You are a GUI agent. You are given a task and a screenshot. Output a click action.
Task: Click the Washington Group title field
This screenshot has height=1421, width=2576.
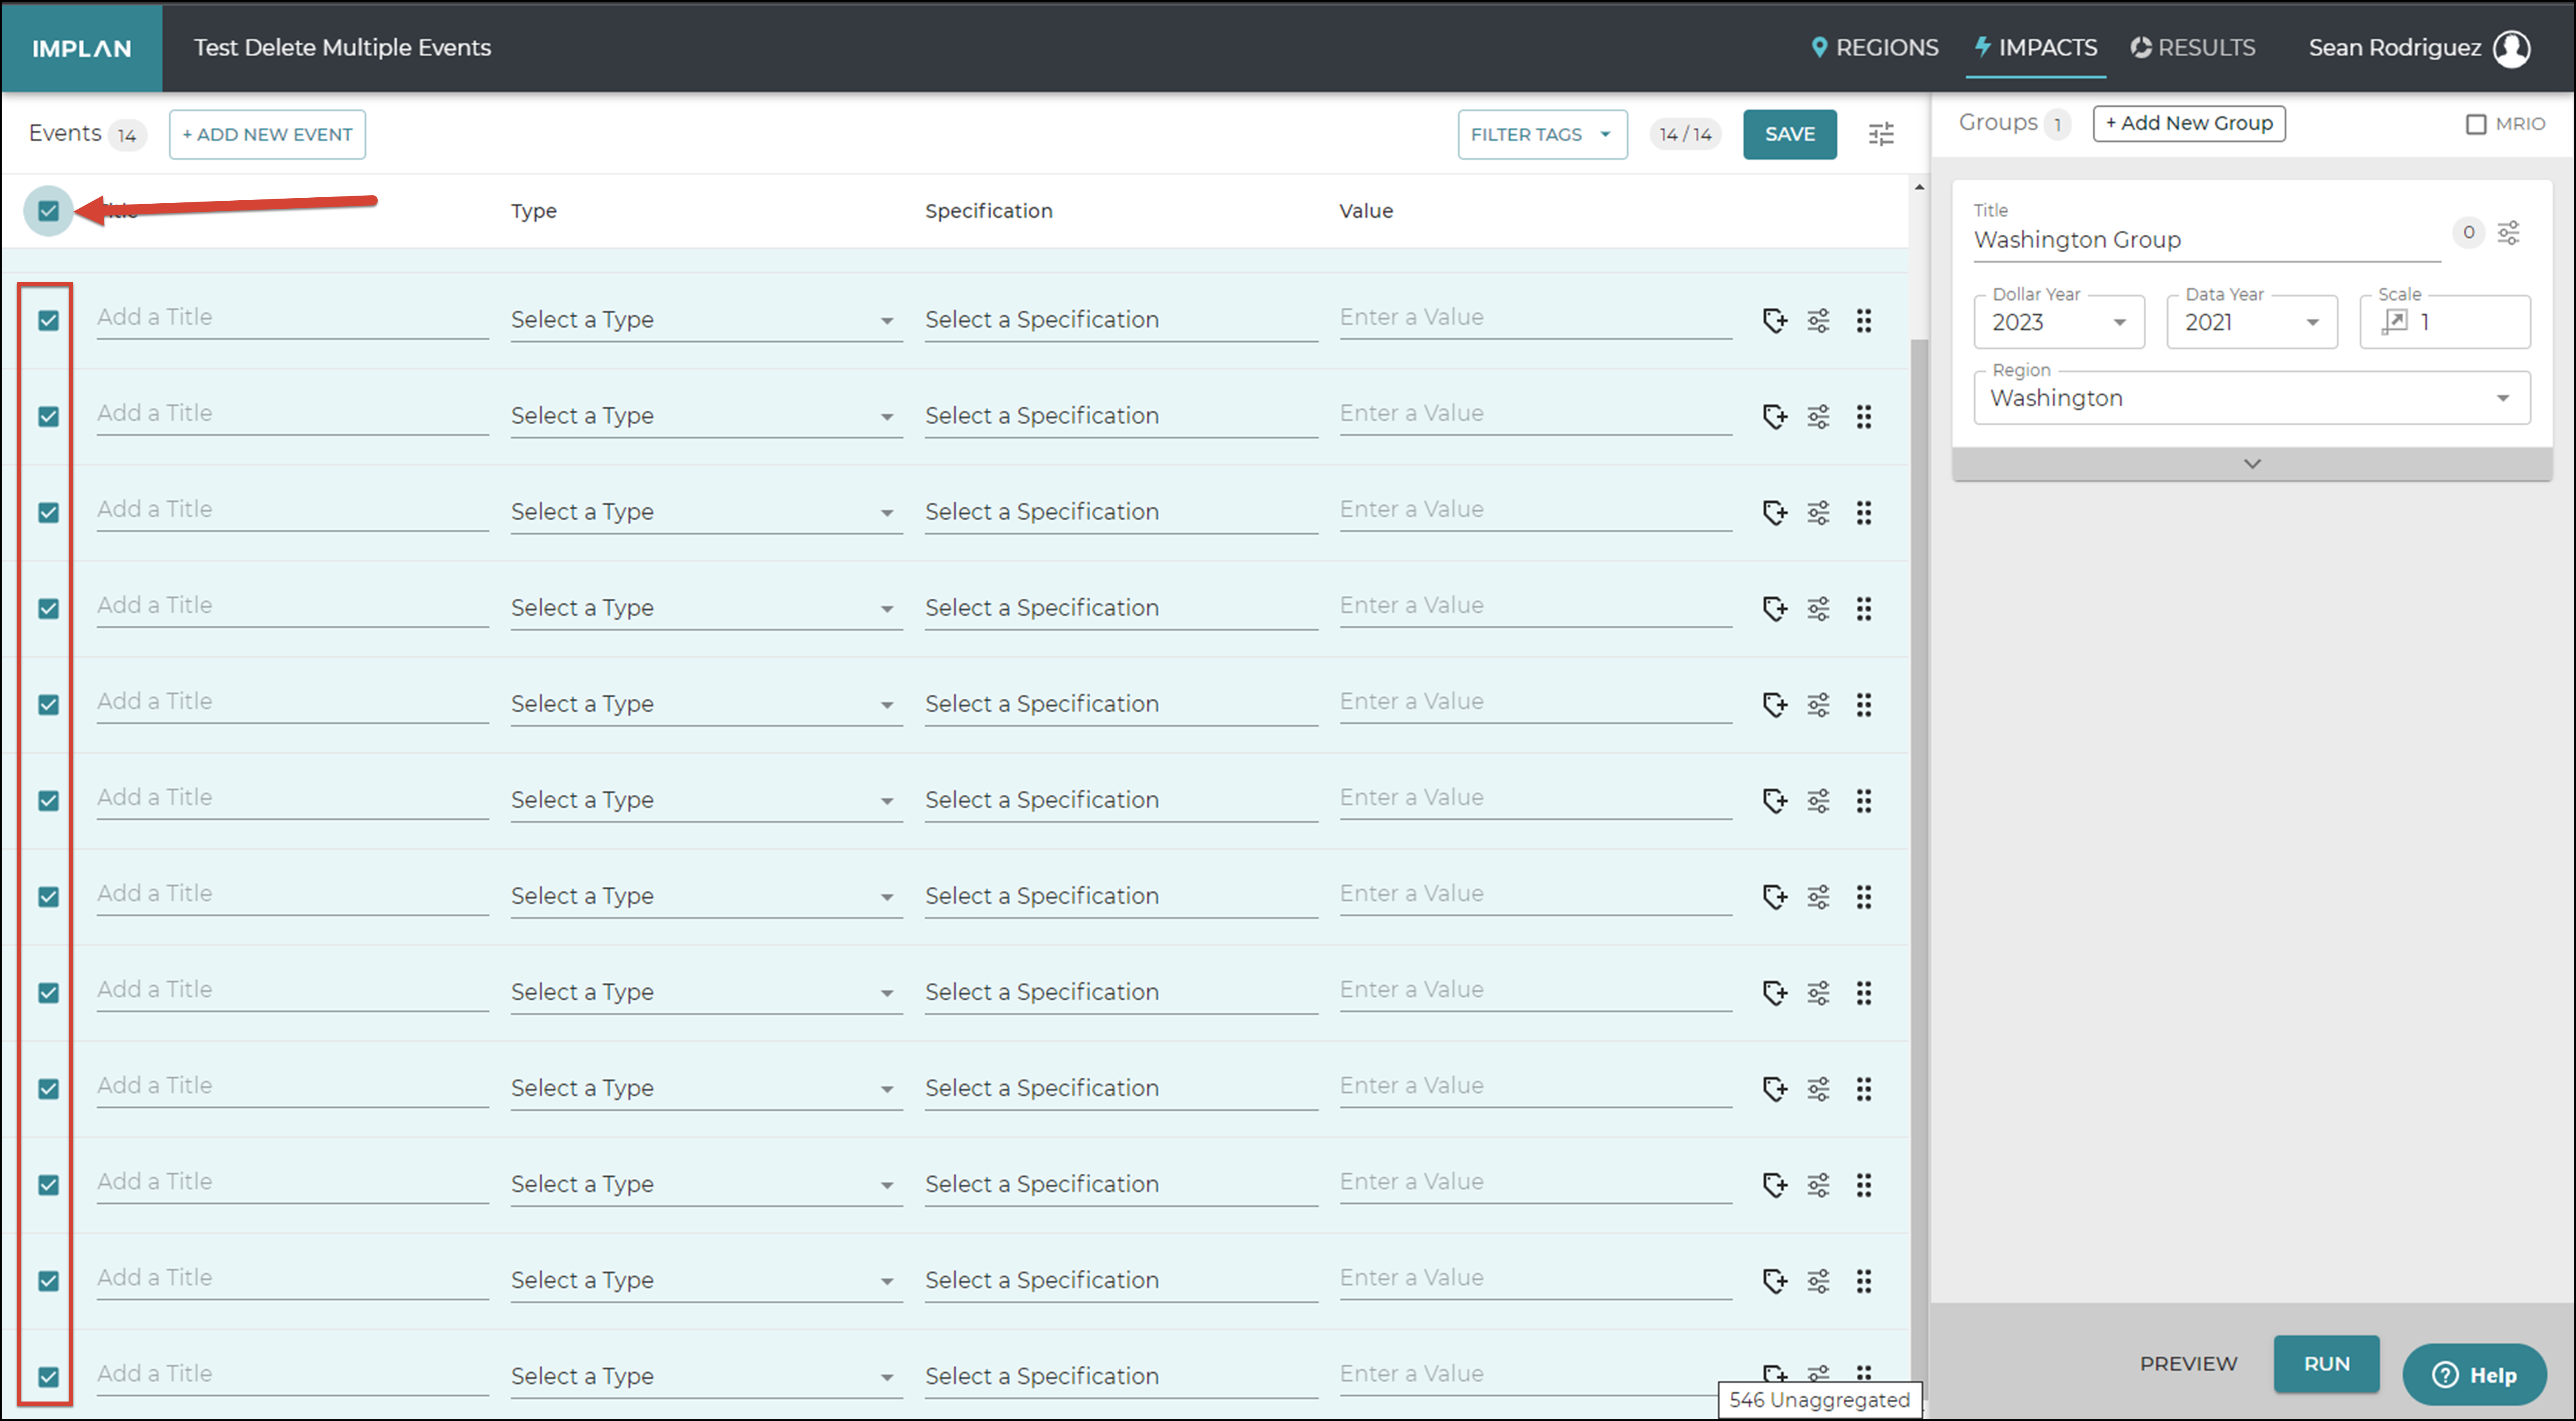point(2206,240)
